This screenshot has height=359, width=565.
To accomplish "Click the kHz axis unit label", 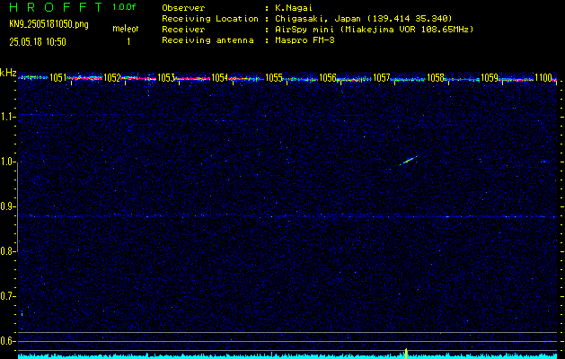I will [8, 73].
